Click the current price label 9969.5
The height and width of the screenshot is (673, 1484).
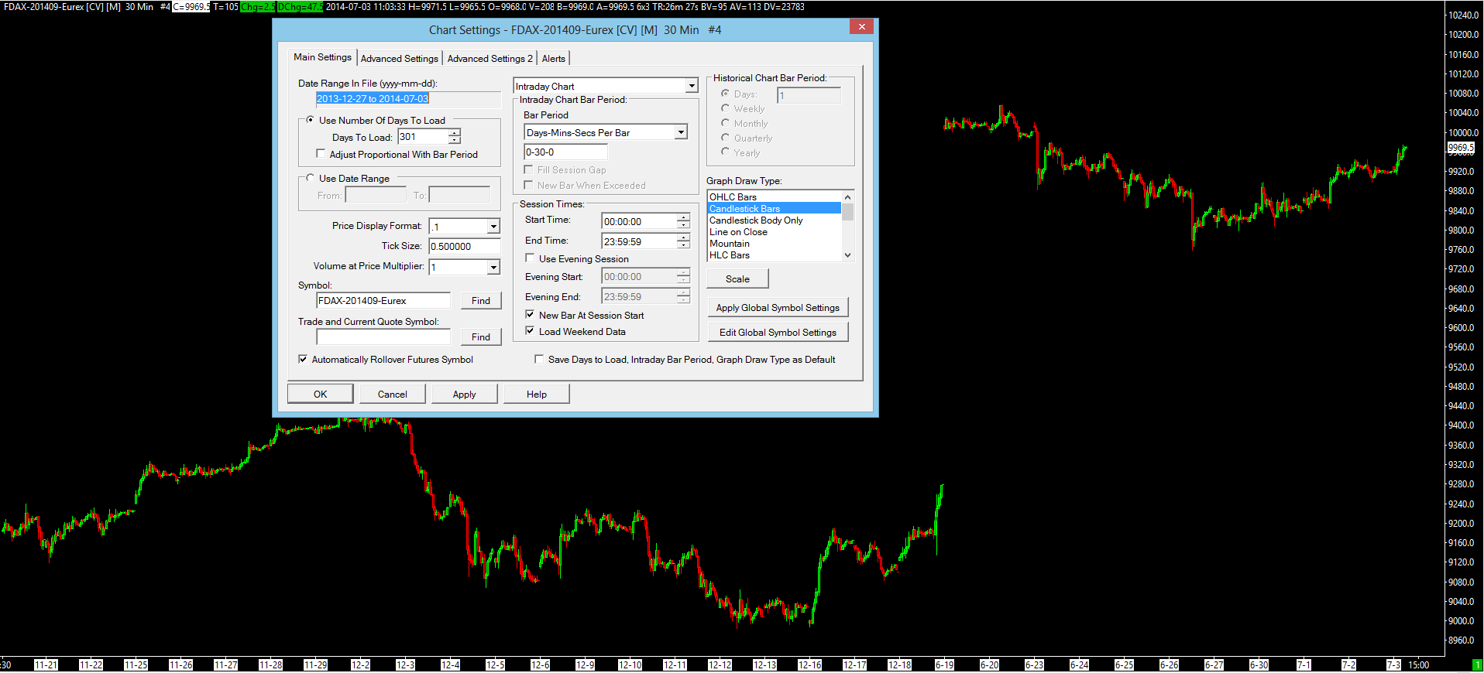(x=1461, y=147)
